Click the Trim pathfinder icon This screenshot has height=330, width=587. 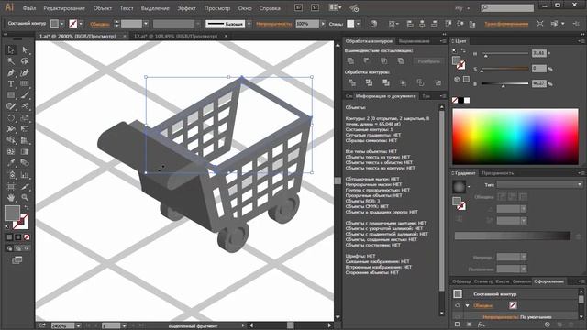coord(369,82)
